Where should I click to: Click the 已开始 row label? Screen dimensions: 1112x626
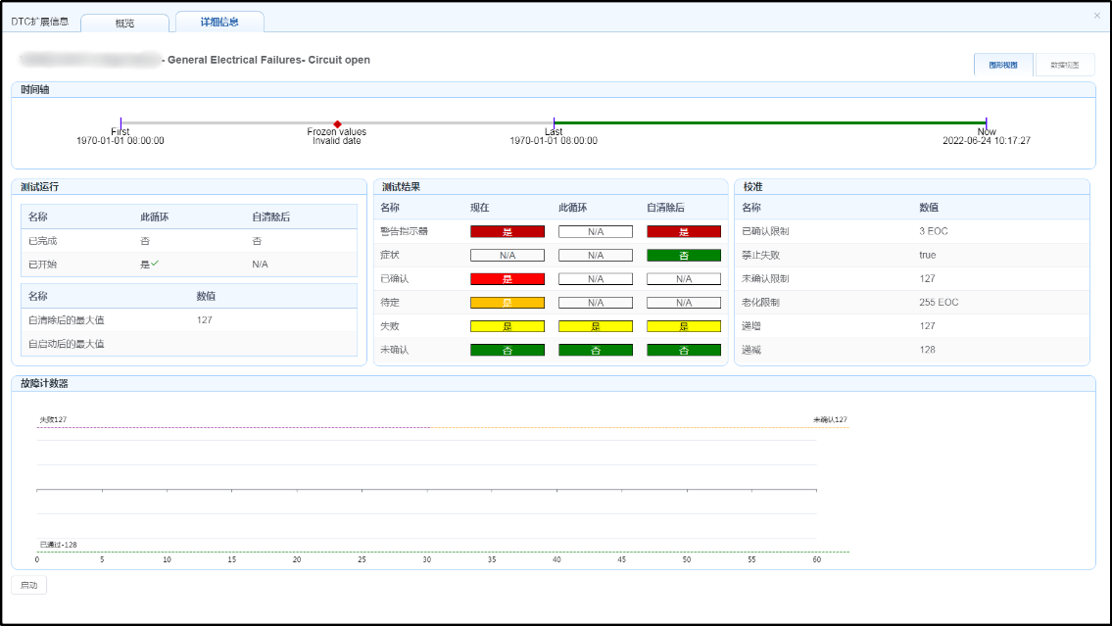coord(42,264)
